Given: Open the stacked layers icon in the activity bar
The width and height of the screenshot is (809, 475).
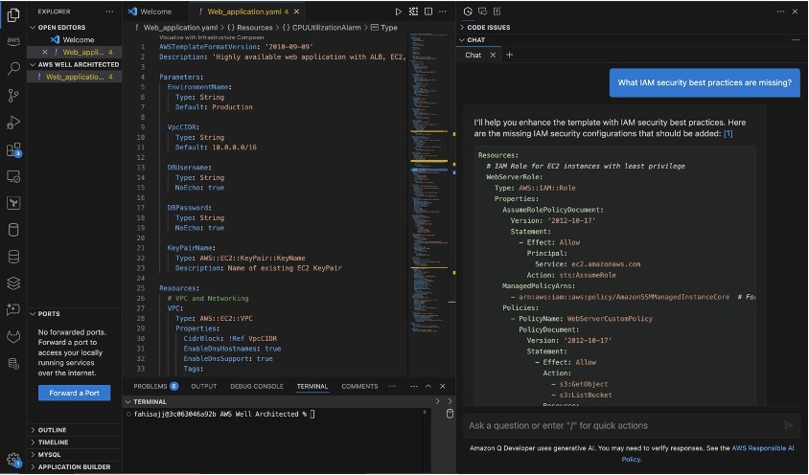Looking at the screenshot, I should [13, 283].
